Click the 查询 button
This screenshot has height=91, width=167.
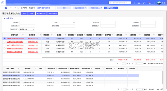(24, 14)
